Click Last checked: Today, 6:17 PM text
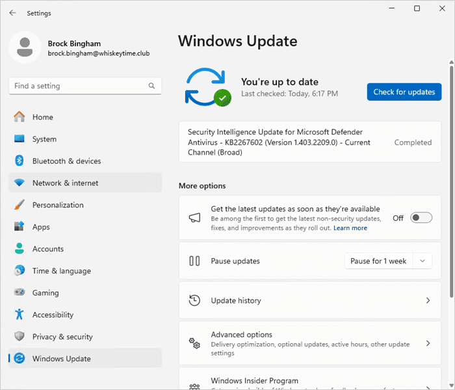Screen dimensions: 455x390 coord(290,94)
